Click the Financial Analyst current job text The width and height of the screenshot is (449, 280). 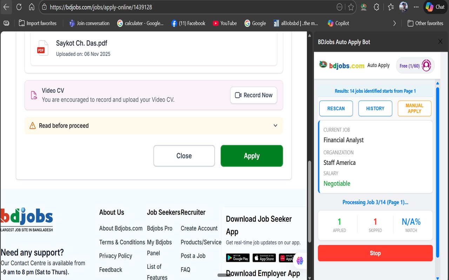coord(343,140)
